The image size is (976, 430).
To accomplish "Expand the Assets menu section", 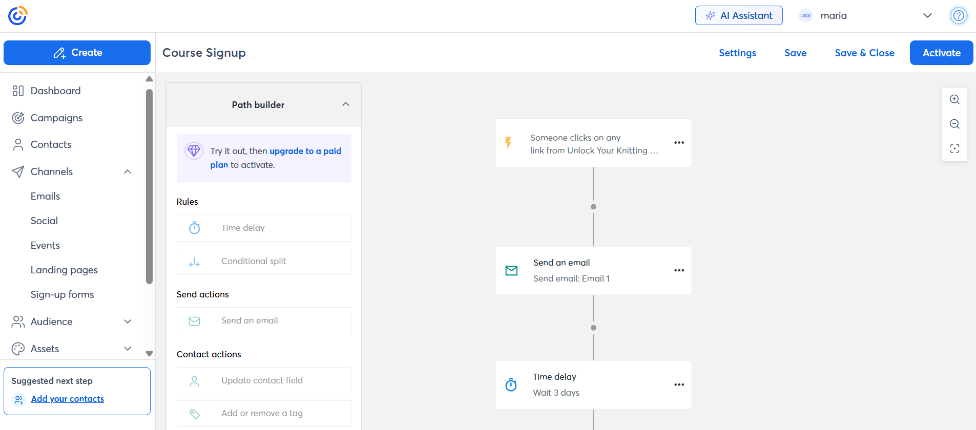I will click(x=128, y=349).
